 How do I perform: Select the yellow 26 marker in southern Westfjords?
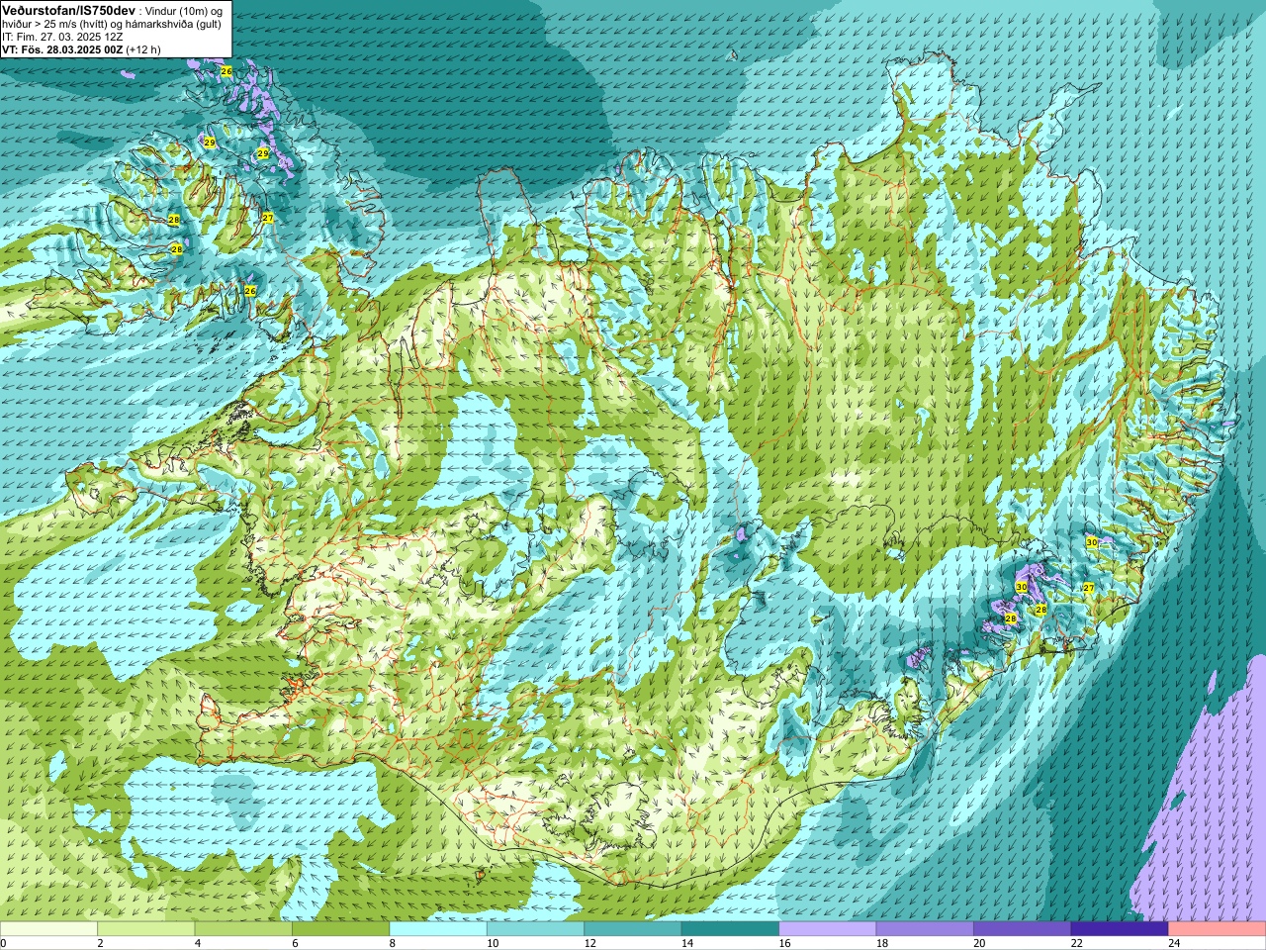250,291
